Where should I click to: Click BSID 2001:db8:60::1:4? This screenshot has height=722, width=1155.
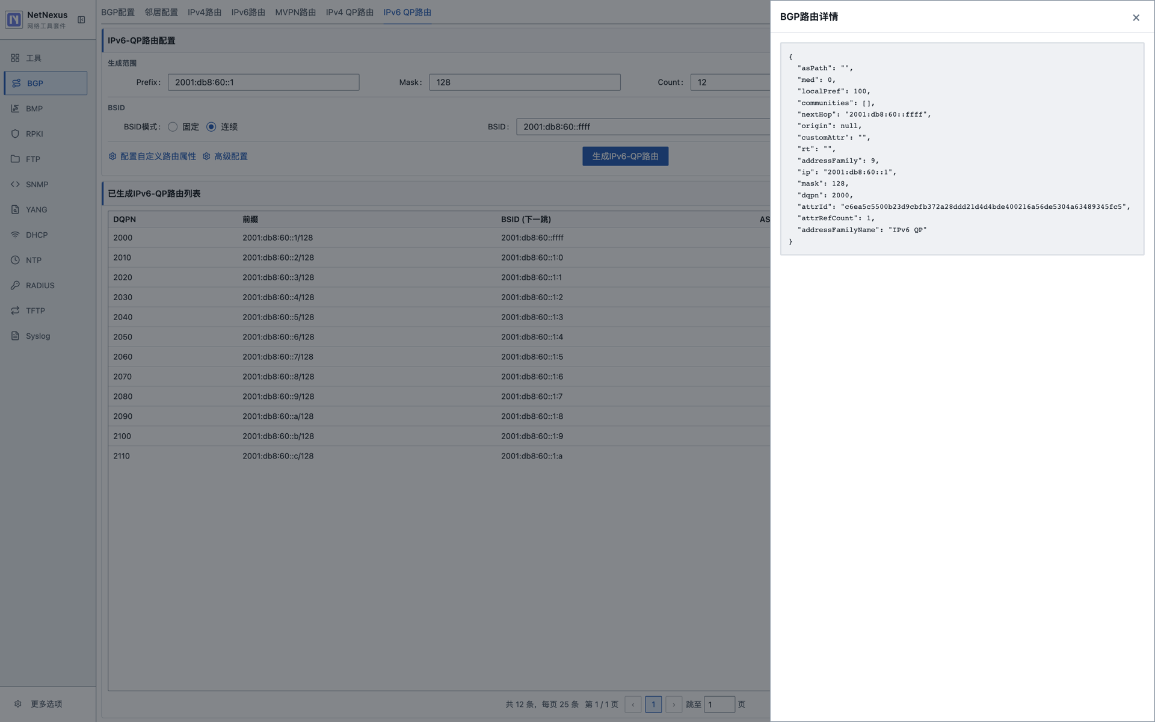tap(532, 337)
